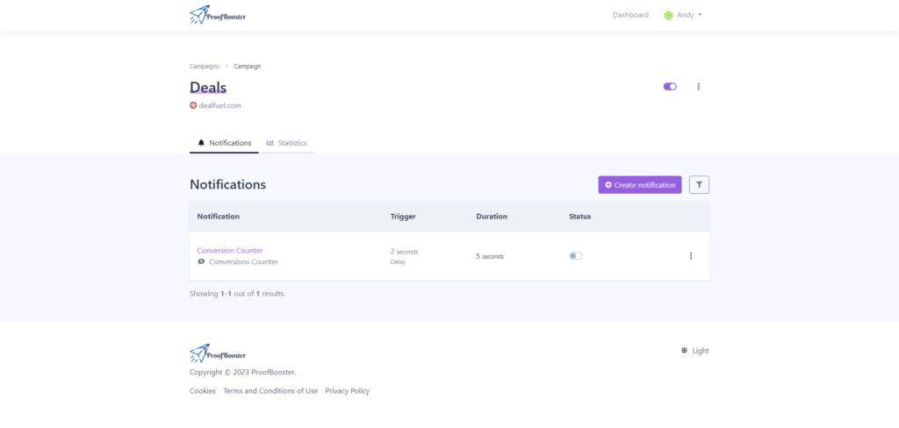Click the ProofBooster logo in footer
This screenshot has height=428, width=899.
218,353
